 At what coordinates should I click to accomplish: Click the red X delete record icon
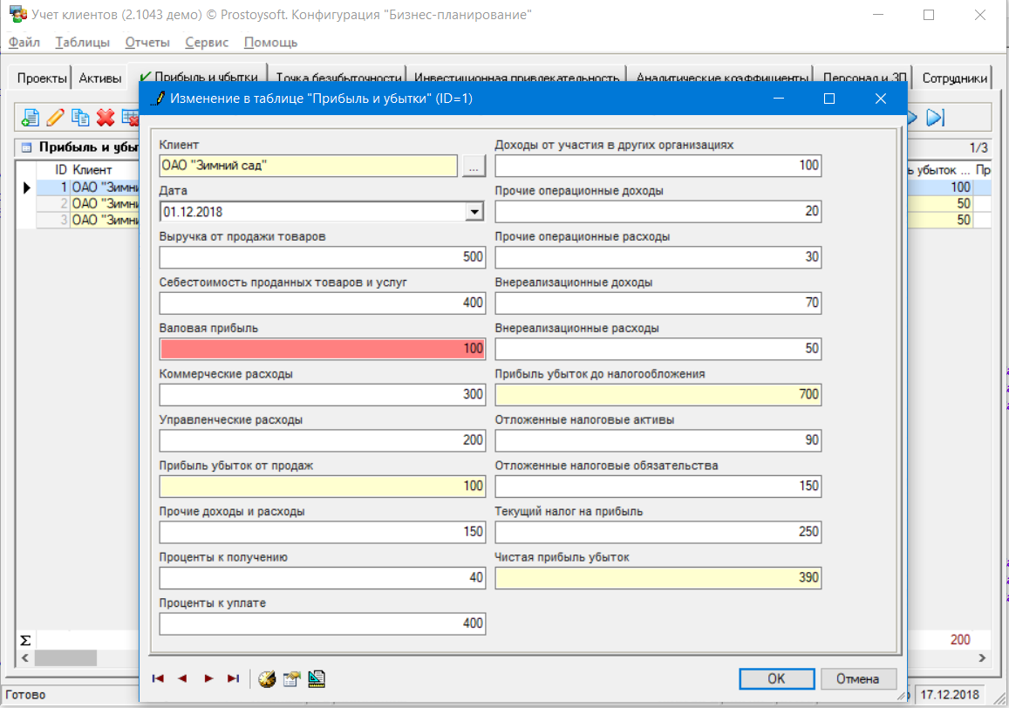coord(106,118)
